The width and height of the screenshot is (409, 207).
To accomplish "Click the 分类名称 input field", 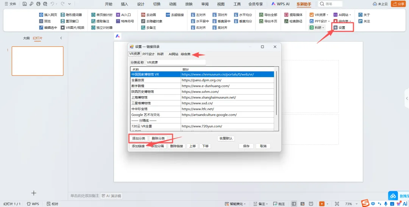I will [x=176, y=63].
